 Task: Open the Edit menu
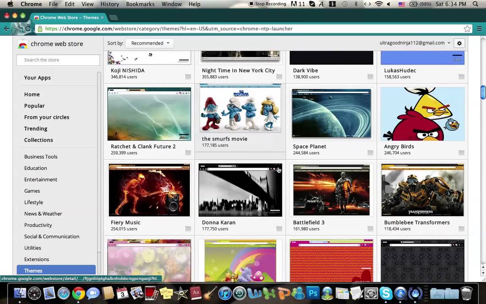(70, 4)
